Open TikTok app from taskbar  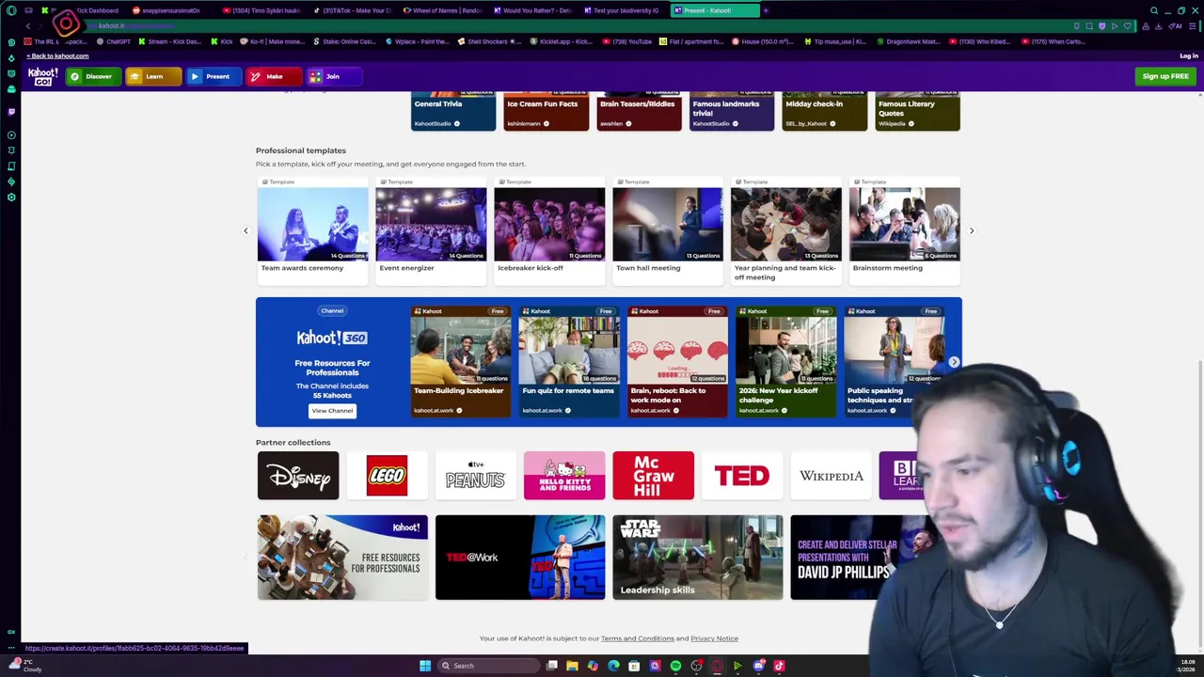[x=779, y=666]
